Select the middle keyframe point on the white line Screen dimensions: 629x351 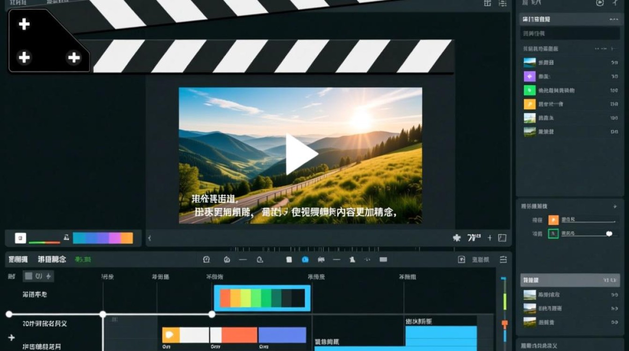[103, 314]
